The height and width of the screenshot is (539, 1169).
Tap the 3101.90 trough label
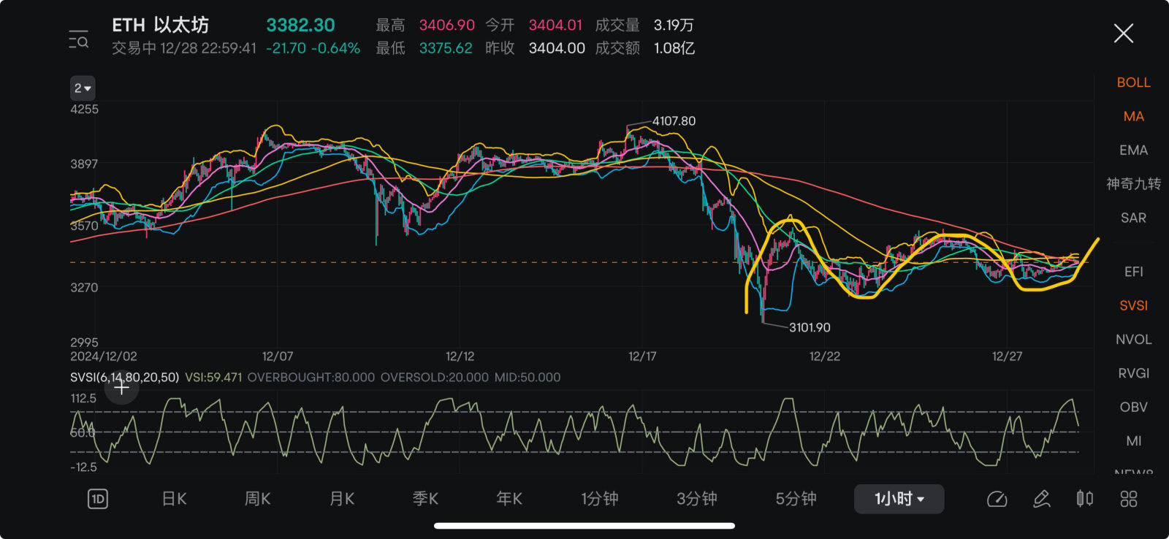pyautogui.click(x=810, y=327)
